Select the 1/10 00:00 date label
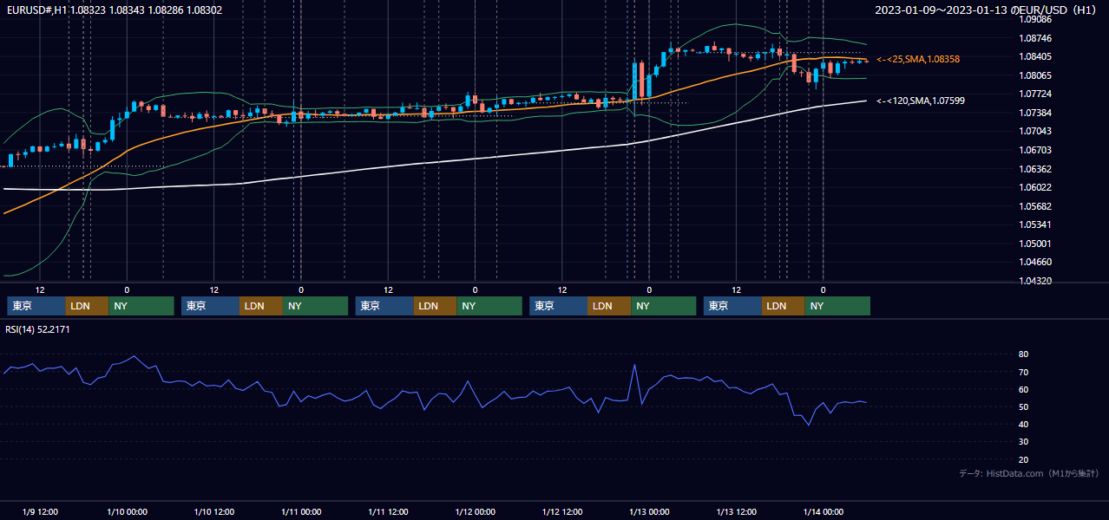Image resolution: width=1109 pixels, height=520 pixels. pos(127,511)
